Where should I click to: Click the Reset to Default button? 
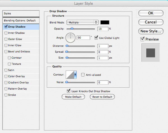(x=102, y=97)
